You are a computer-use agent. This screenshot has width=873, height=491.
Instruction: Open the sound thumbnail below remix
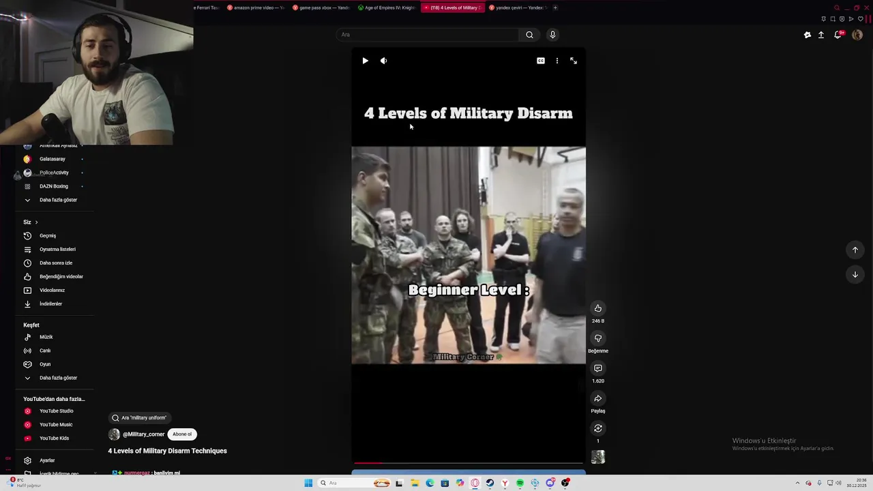click(598, 458)
